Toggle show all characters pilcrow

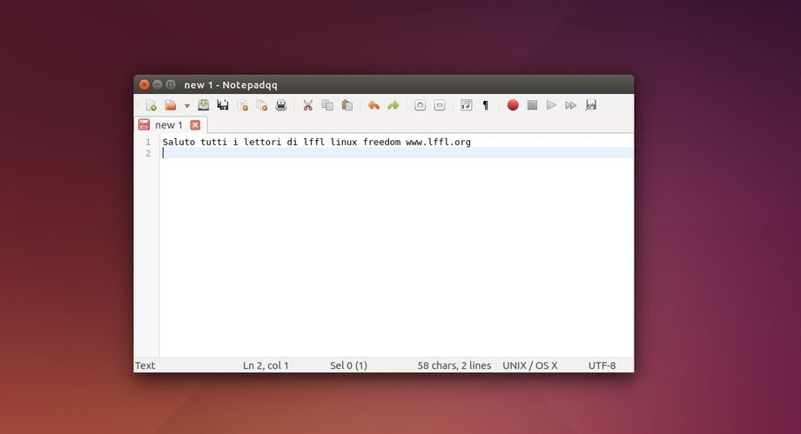[x=486, y=105]
